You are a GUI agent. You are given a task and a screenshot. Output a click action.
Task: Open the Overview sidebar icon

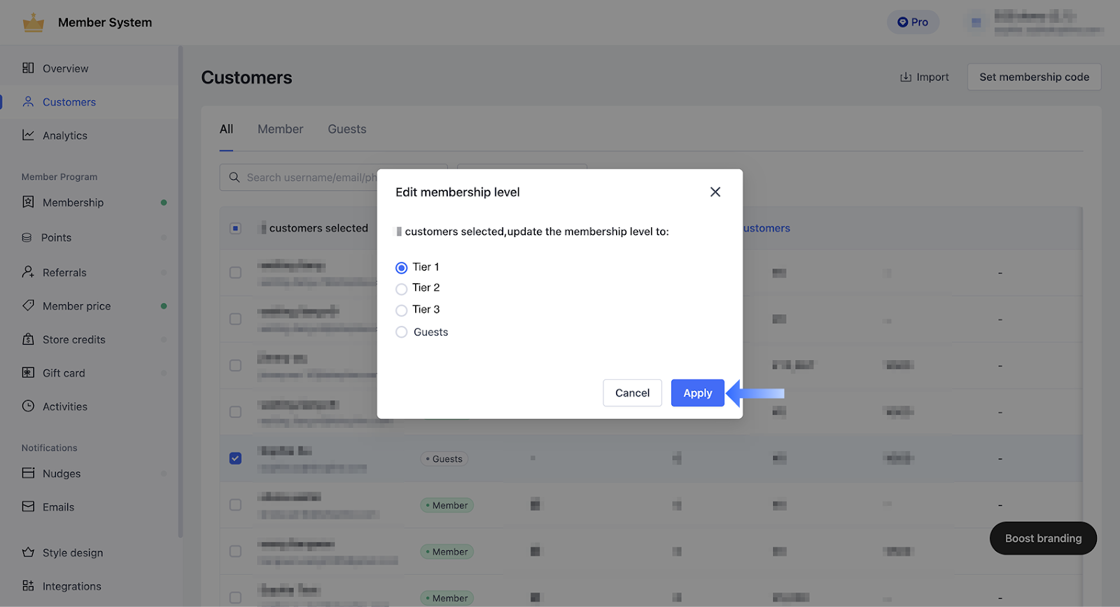(x=28, y=68)
